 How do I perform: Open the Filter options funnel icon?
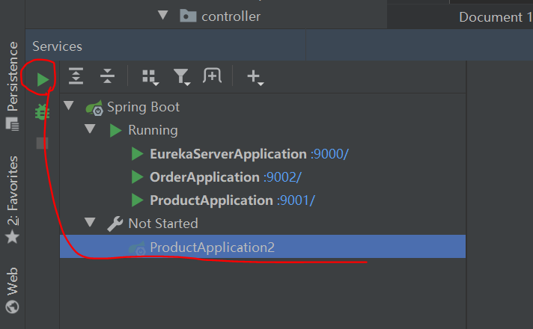181,77
